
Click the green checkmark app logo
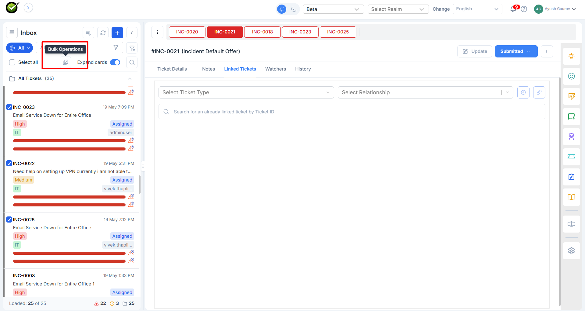[12, 8]
